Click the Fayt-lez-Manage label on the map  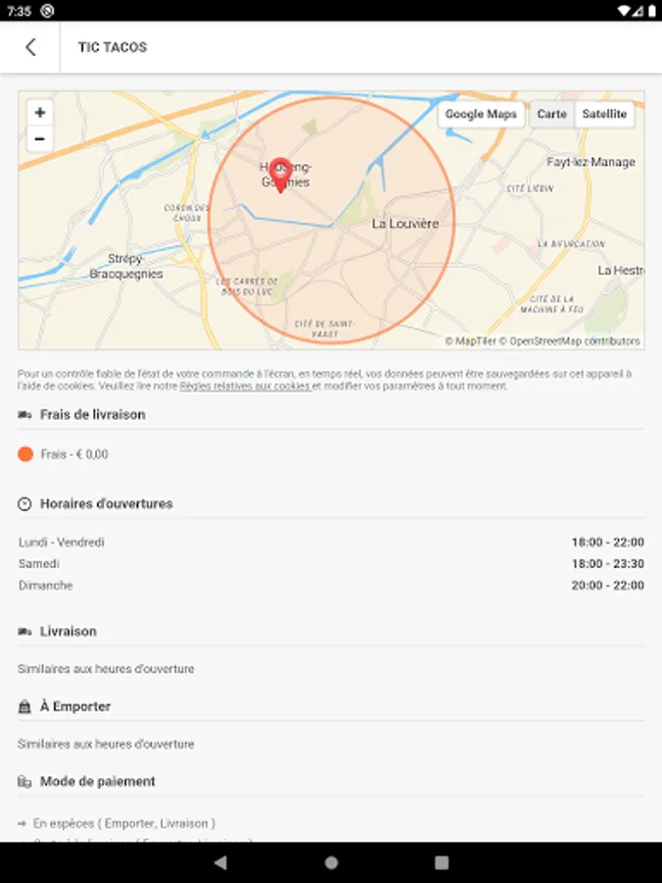click(x=590, y=162)
